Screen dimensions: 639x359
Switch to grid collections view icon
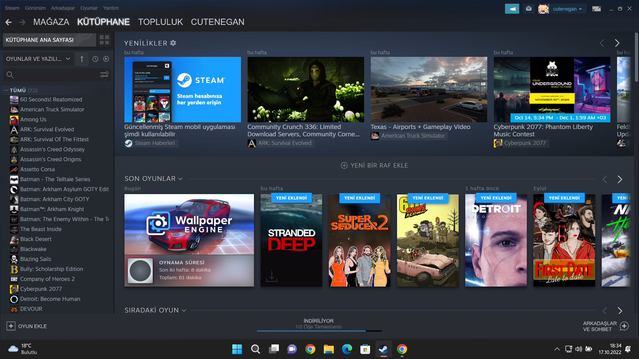click(104, 40)
